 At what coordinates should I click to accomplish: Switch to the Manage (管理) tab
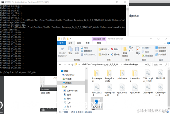click(99, 43)
